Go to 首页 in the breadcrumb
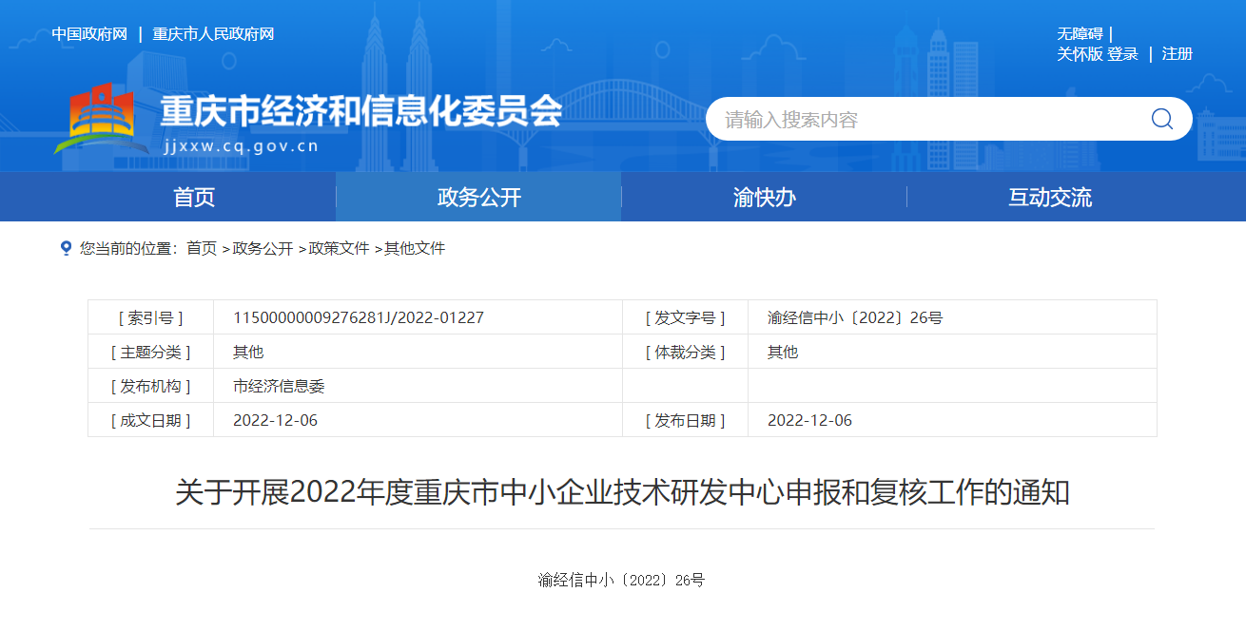Image resolution: width=1246 pixels, height=631 pixels. 201,248
